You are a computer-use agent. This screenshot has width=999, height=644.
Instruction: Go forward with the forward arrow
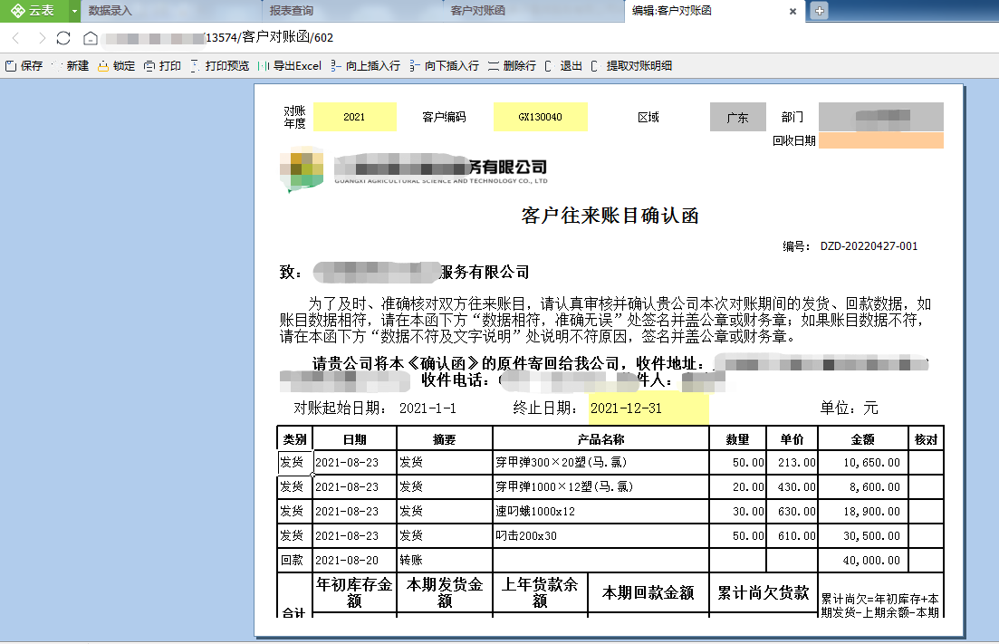[42, 38]
